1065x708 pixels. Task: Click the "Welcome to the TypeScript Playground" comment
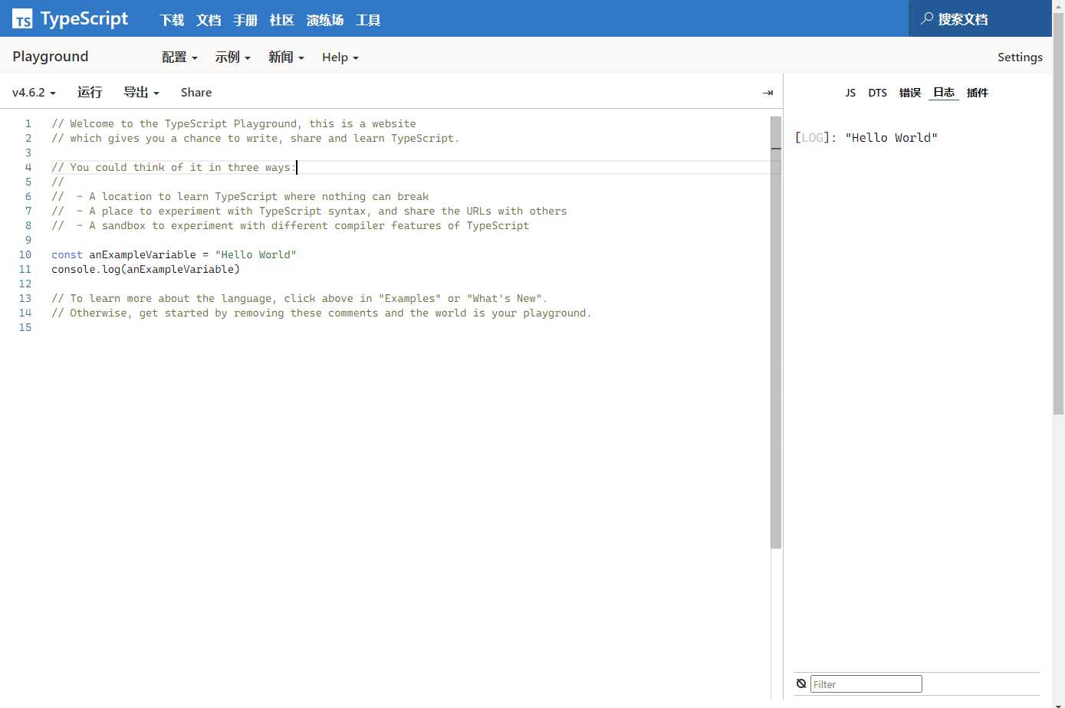(234, 124)
